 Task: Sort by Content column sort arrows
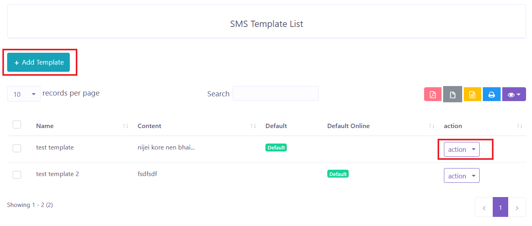253,126
